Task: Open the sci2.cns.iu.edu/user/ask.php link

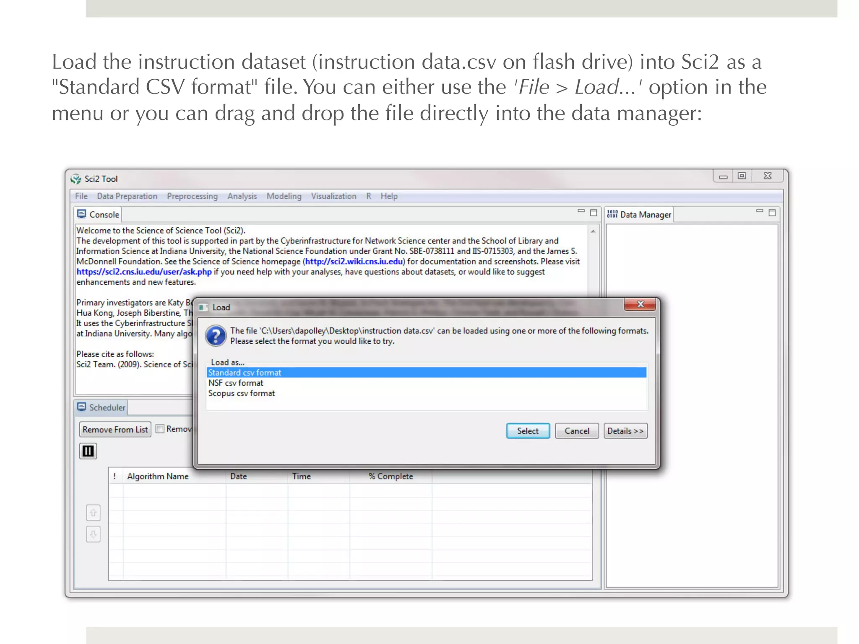Action: 144,272
